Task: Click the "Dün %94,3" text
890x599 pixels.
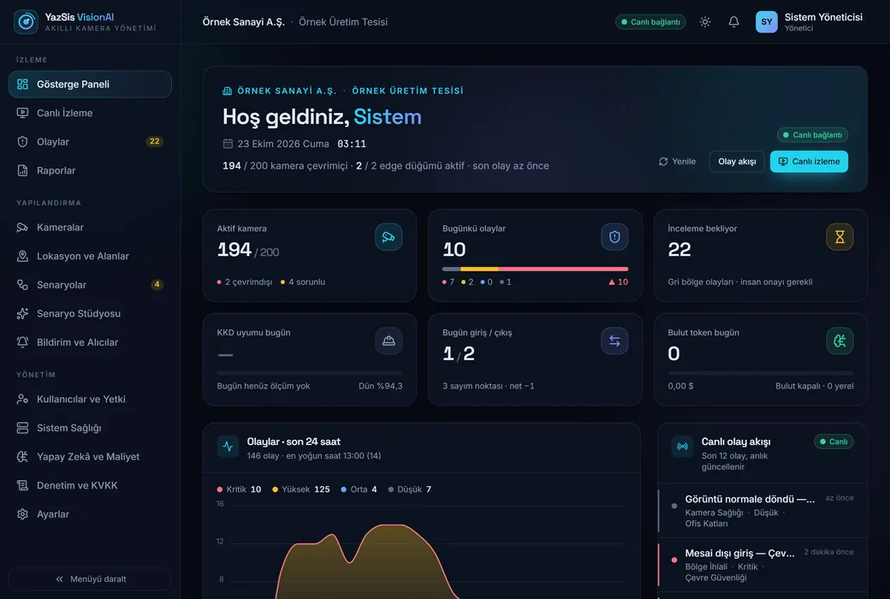Action: (x=380, y=386)
